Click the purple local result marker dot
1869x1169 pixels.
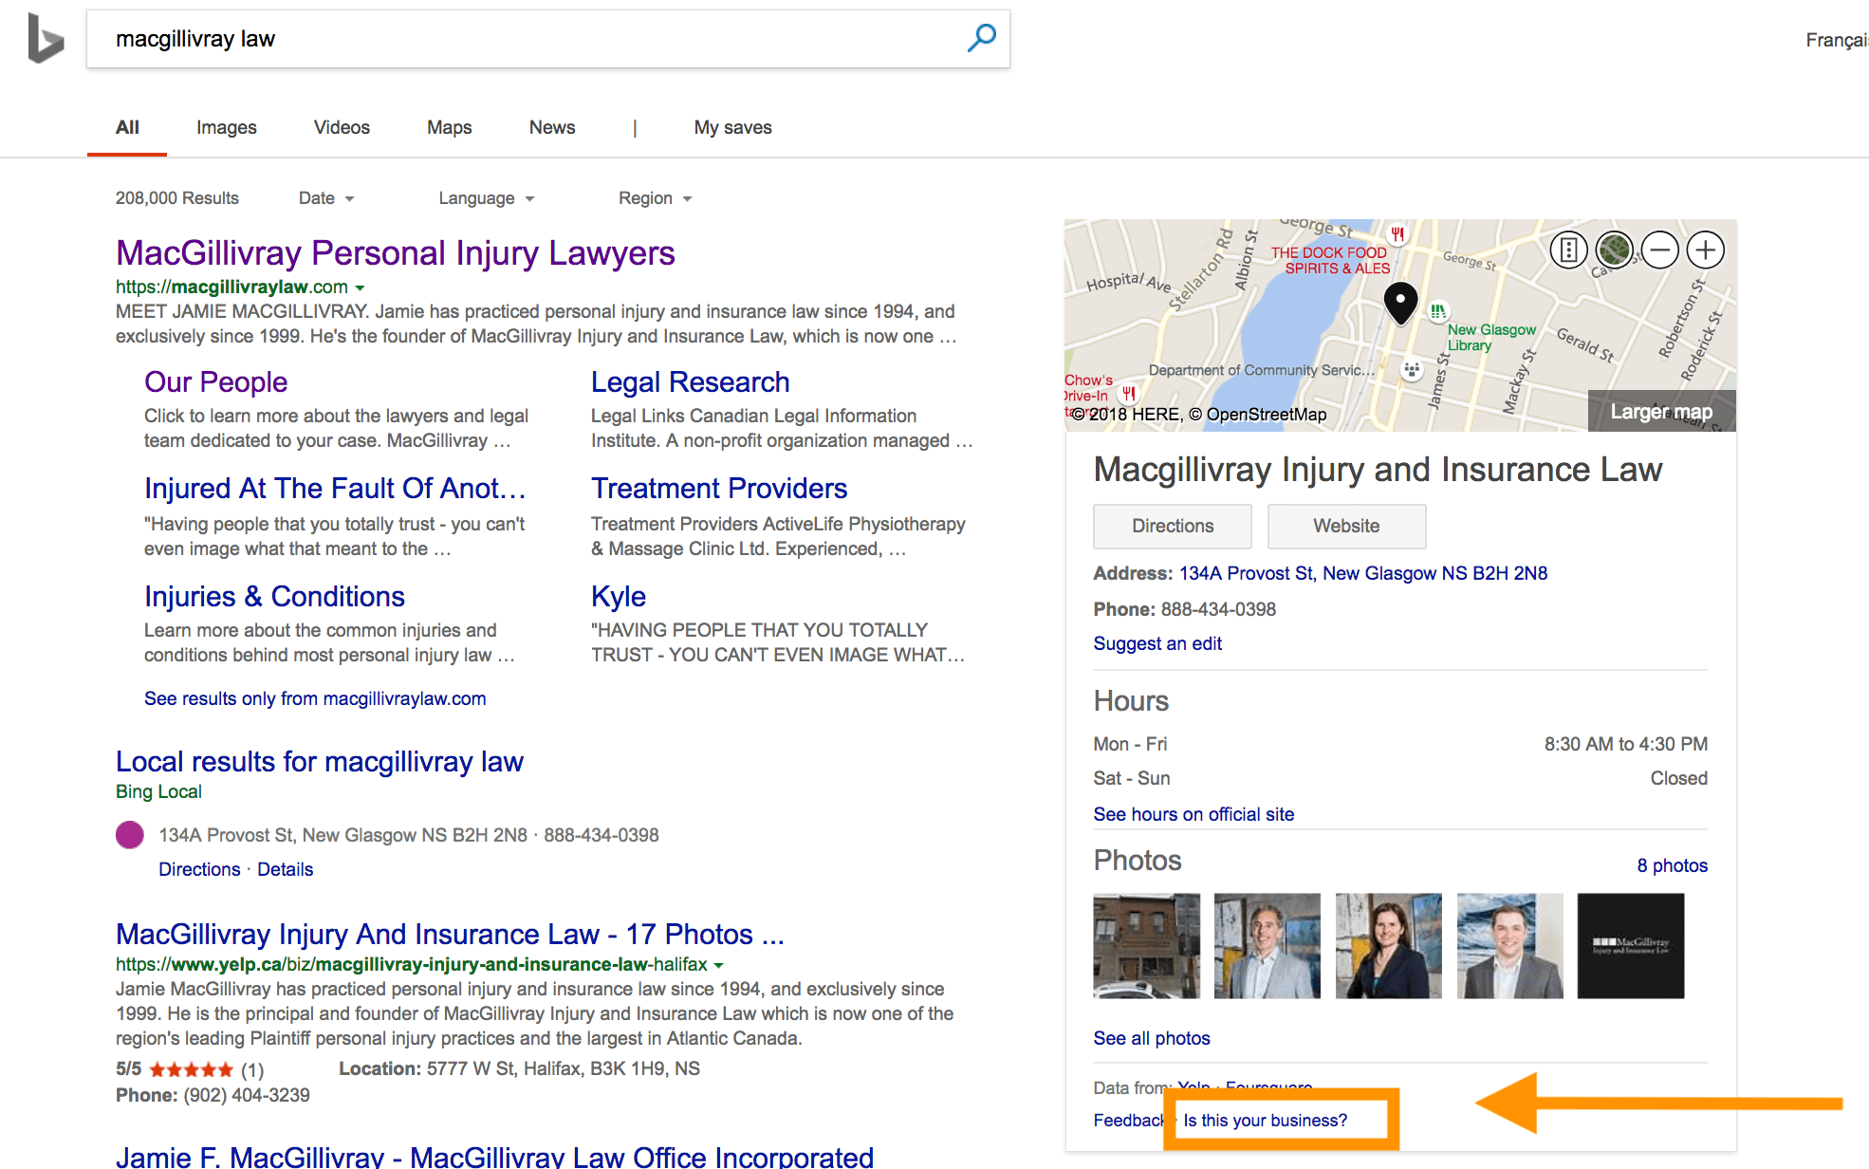[x=130, y=835]
